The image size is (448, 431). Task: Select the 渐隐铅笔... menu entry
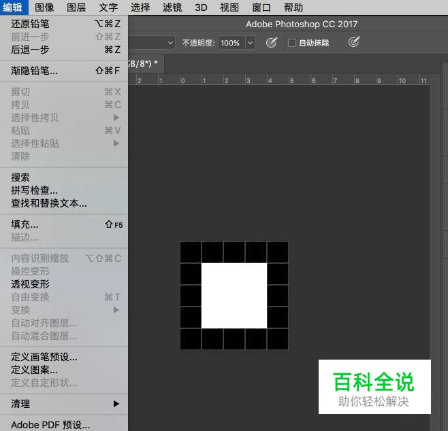(64, 71)
